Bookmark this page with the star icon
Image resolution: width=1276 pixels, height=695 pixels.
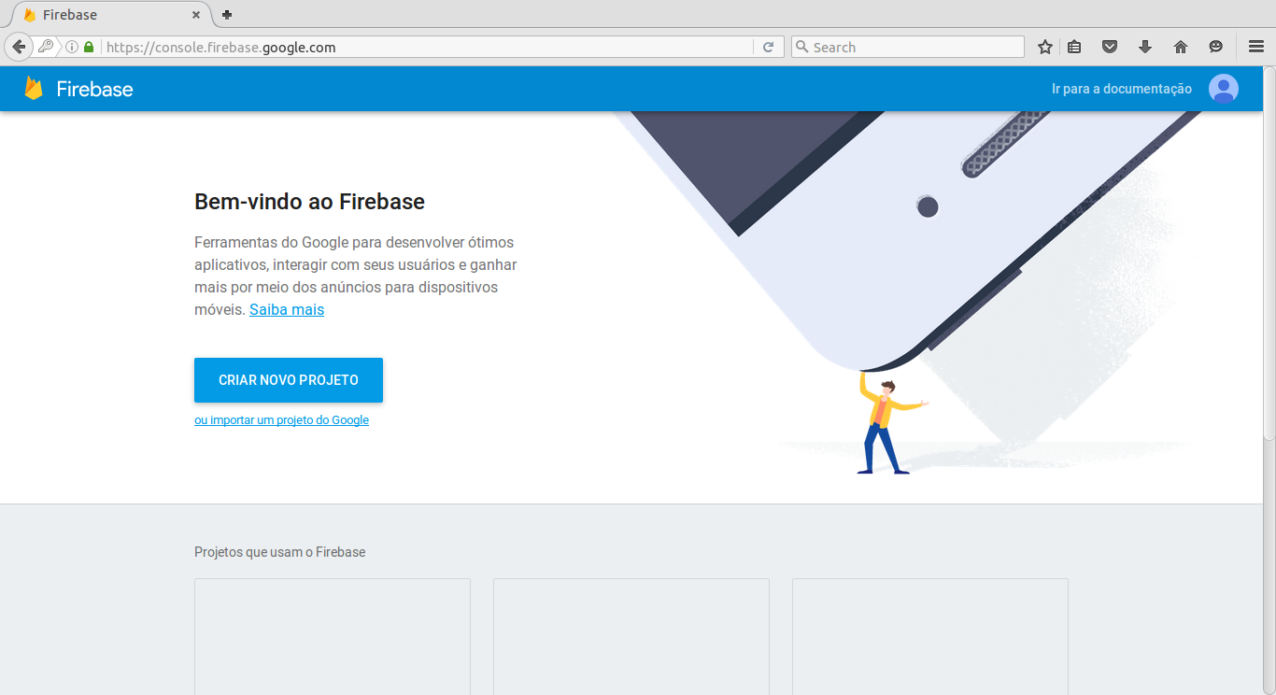click(1045, 47)
